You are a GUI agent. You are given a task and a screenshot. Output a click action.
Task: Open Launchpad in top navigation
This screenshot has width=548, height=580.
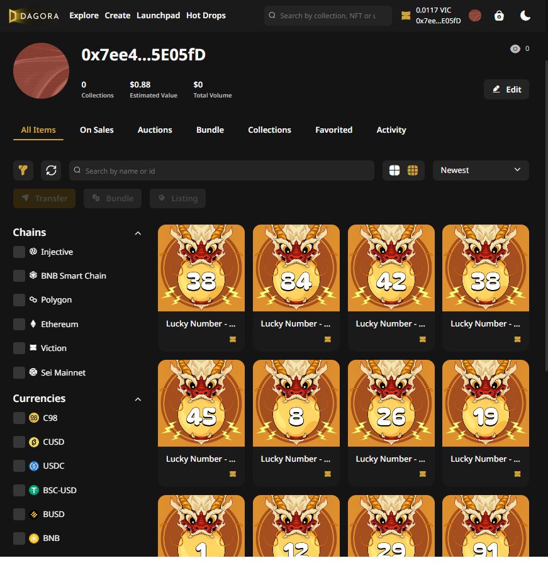coord(158,16)
